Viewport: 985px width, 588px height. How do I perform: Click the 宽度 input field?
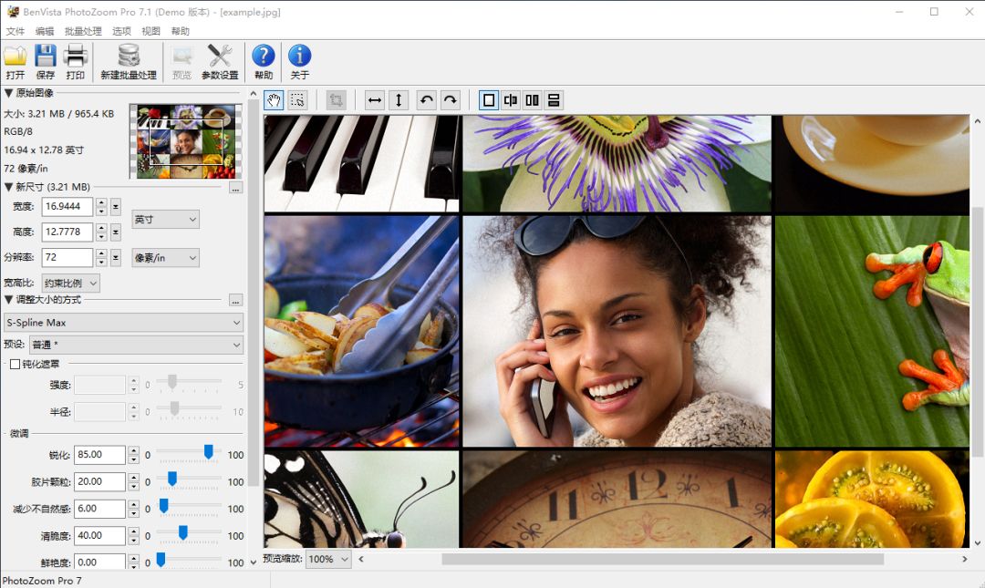click(x=67, y=207)
